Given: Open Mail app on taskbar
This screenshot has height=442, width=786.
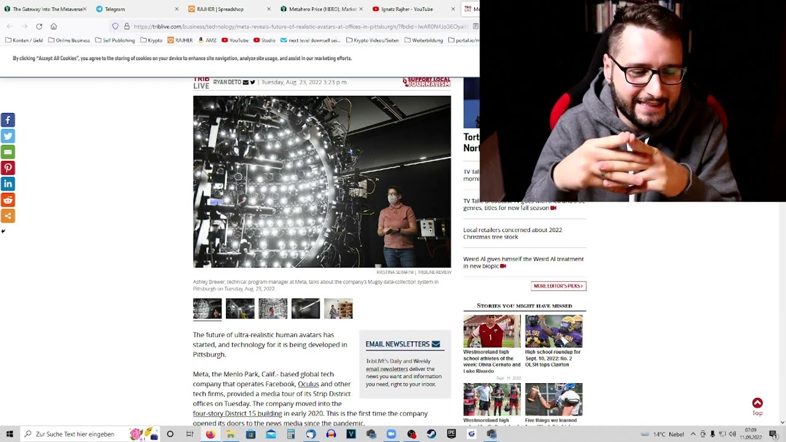Looking at the screenshot, I should [271, 434].
